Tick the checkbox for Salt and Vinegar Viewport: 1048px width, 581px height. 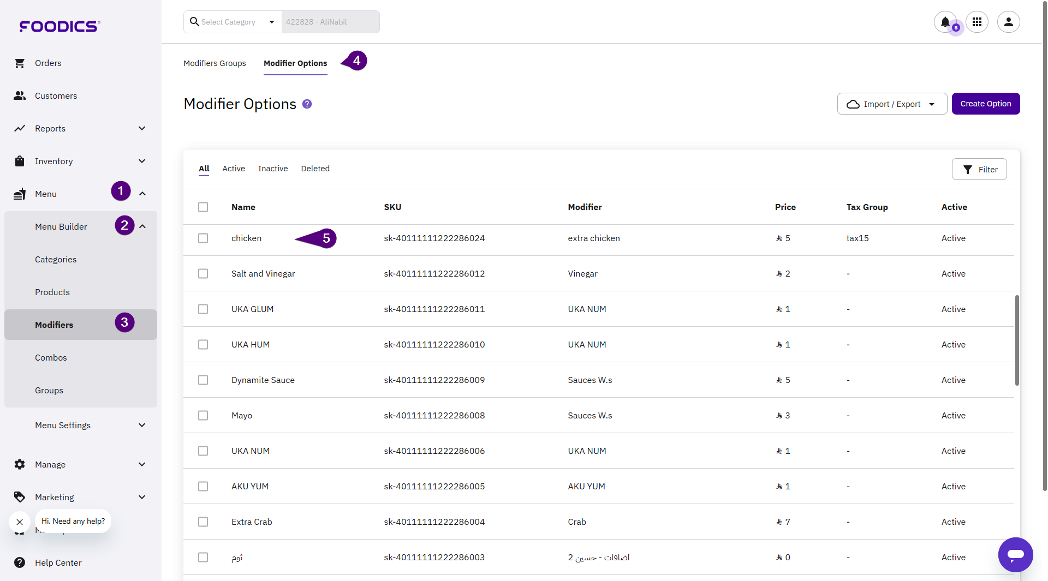pos(203,274)
